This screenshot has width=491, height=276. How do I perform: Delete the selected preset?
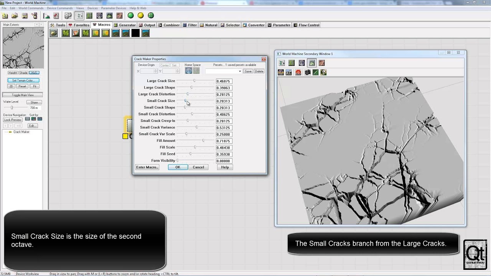point(259,71)
